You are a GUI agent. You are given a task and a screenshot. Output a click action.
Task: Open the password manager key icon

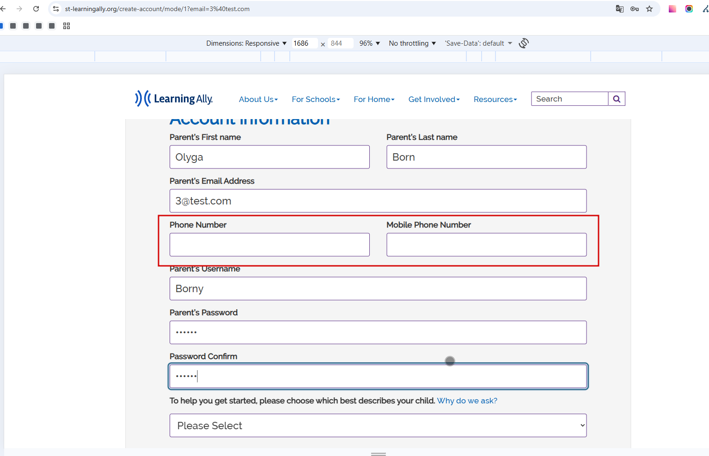click(x=635, y=9)
